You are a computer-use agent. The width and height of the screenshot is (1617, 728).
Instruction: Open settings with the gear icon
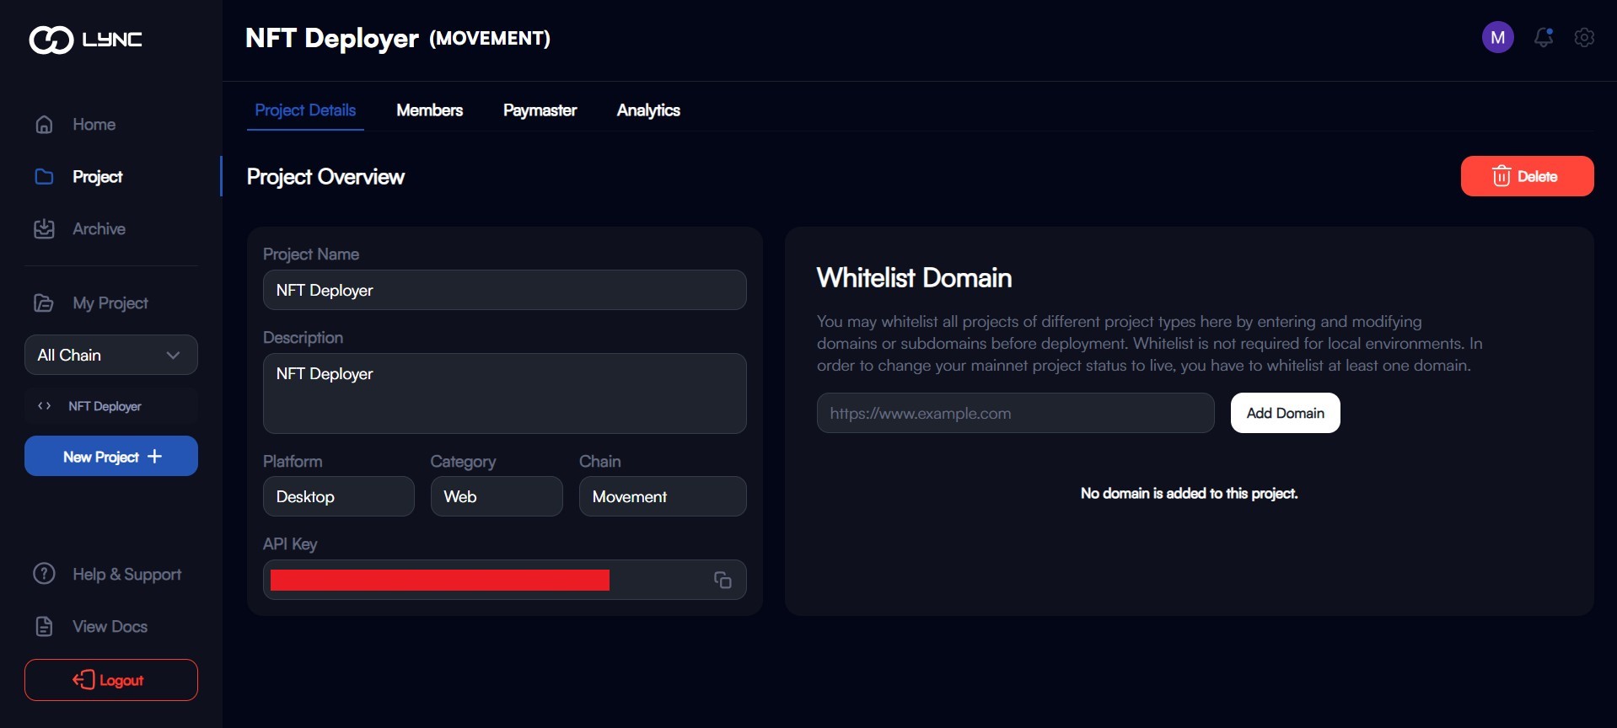pyautogui.click(x=1584, y=38)
